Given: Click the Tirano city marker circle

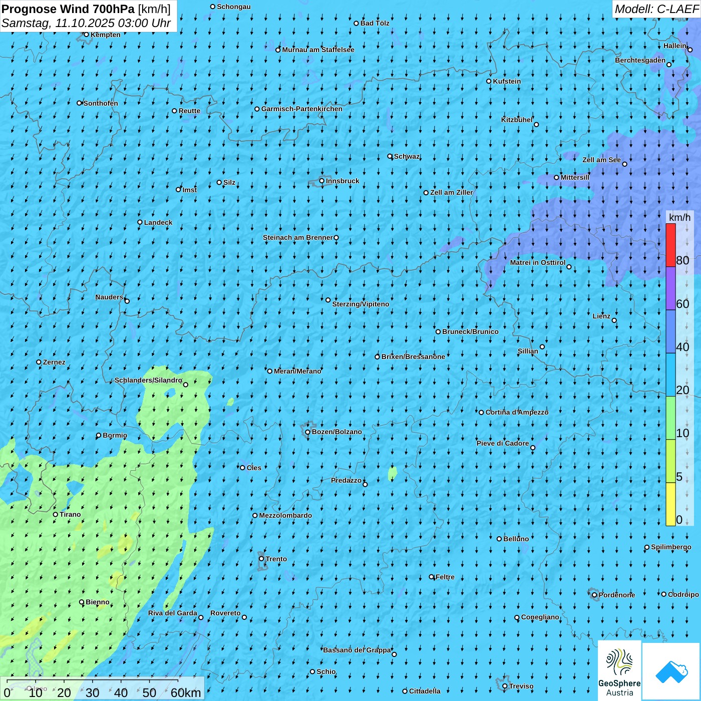Looking at the screenshot, I should (x=56, y=514).
